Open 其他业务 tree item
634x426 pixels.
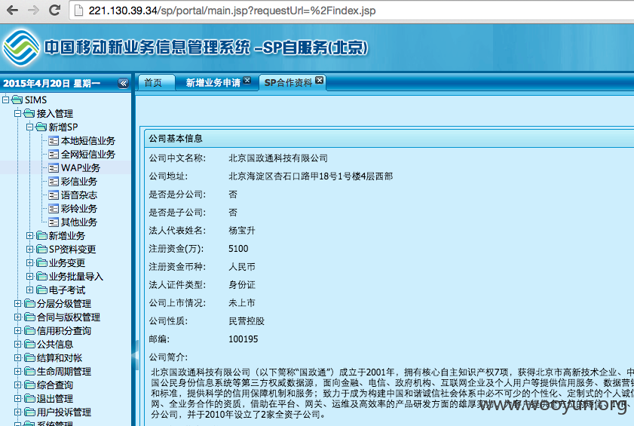coord(79,222)
